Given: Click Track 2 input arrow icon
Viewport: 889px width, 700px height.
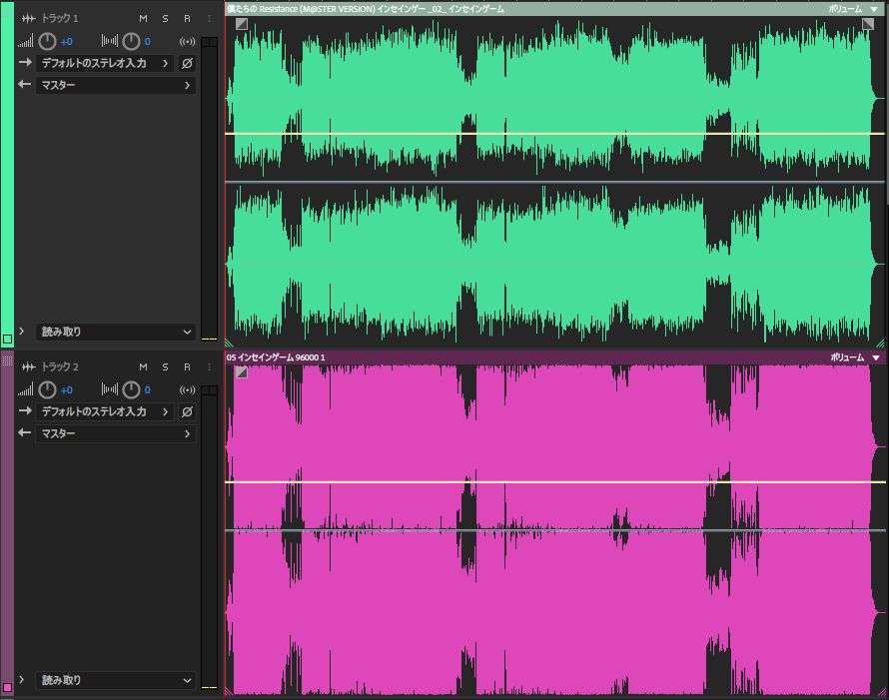Looking at the screenshot, I should tap(24, 411).
